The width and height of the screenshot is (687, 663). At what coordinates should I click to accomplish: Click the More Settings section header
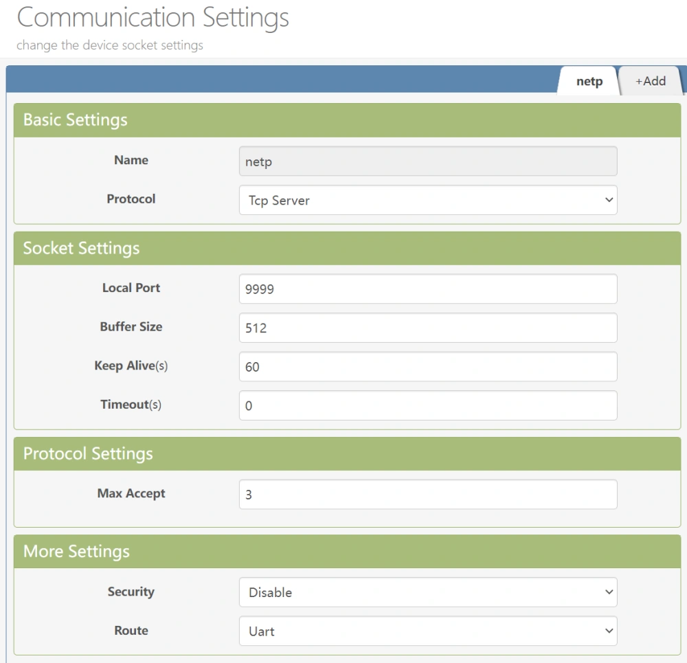click(x=347, y=552)
